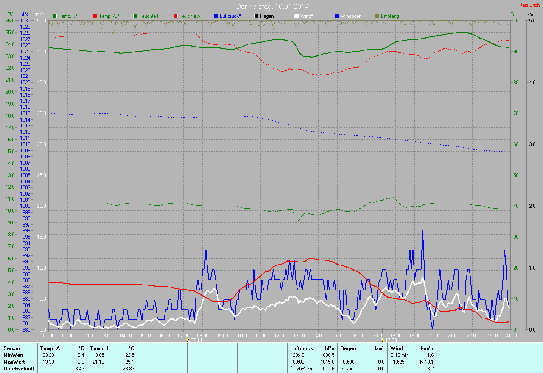Click the red Temp. A. legend square
Image resolution: width=543 pixels, height=373 pixels.
point(95,16)
